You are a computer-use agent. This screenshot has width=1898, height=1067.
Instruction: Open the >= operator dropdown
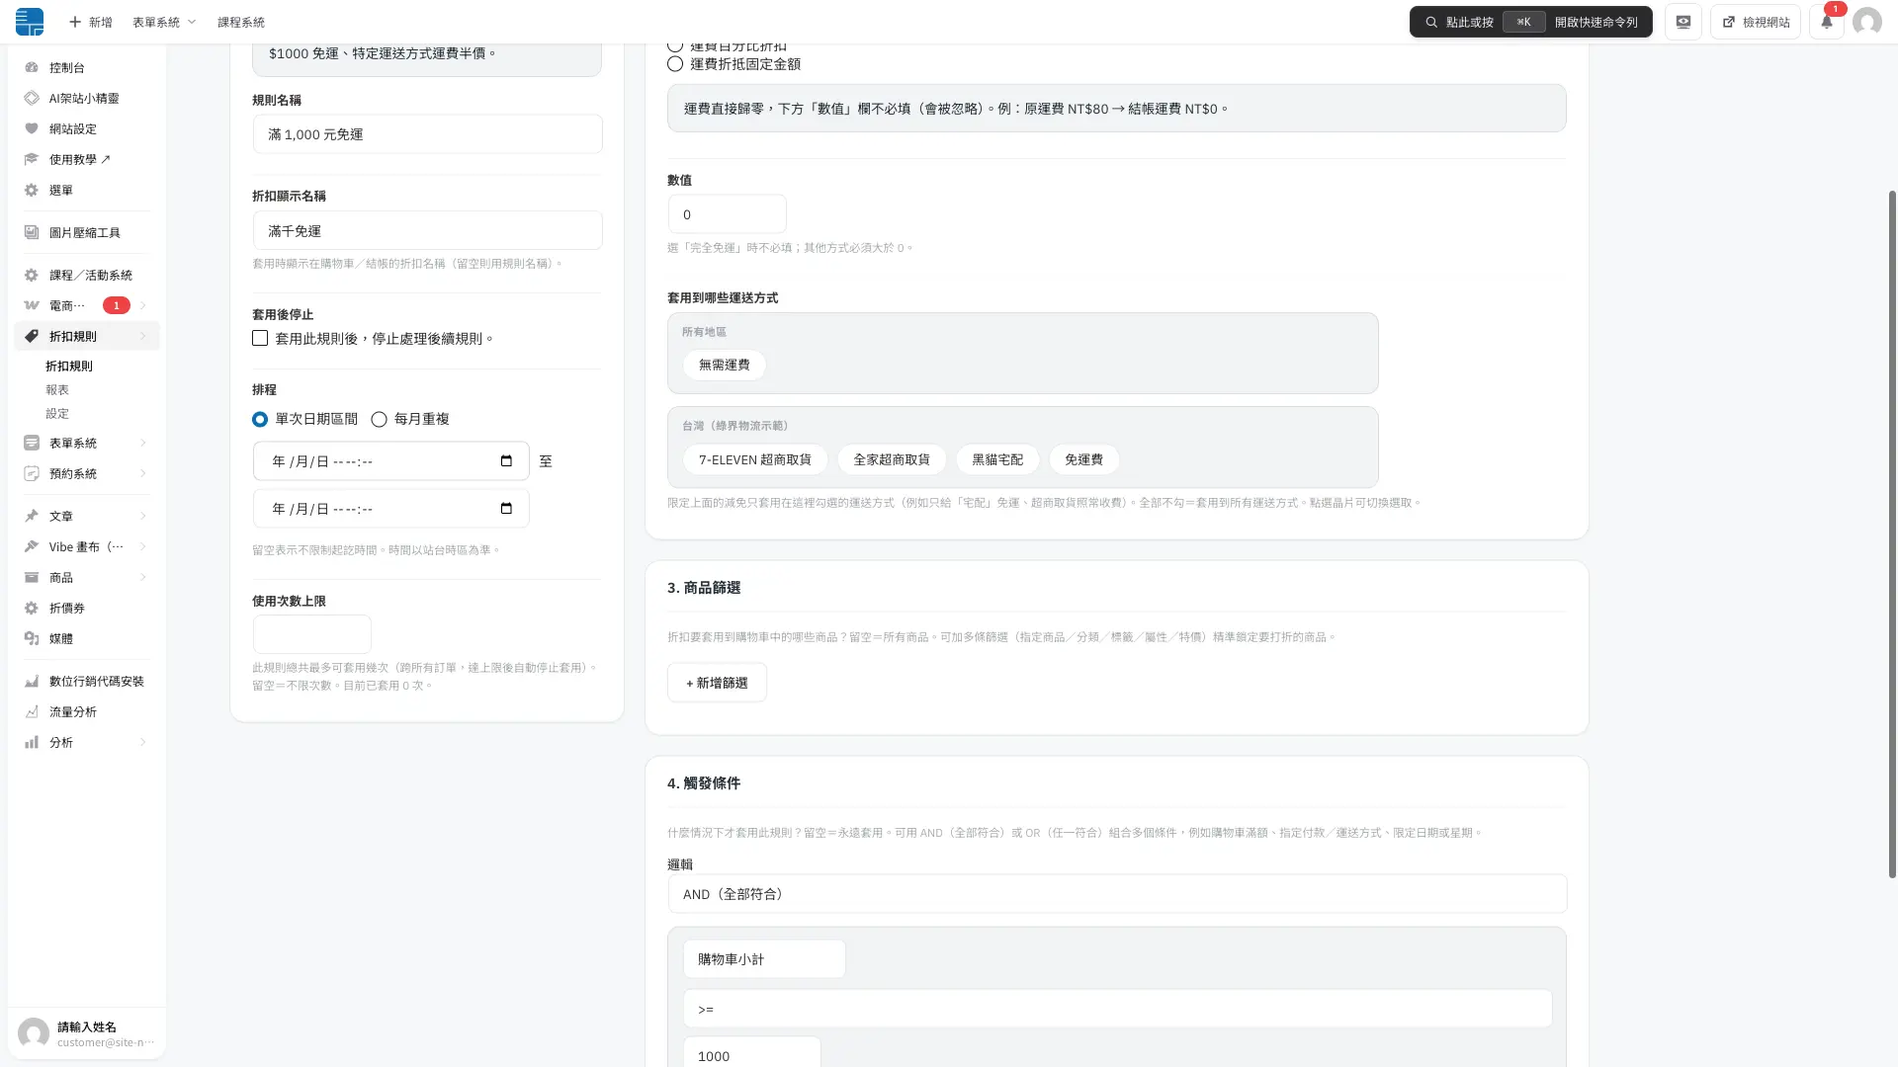pyautogui.click(x=1117, y=1009)
